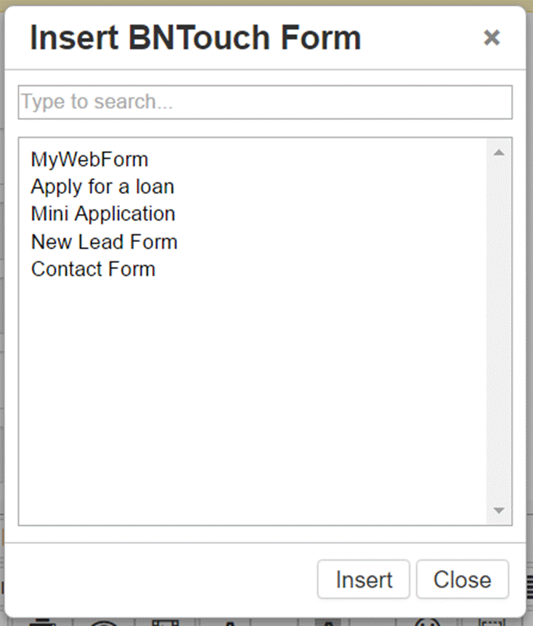Dismiss the dialog with the X icon
Screen dimensions: 533x626
pyautogui.click(x=492, y=38)
